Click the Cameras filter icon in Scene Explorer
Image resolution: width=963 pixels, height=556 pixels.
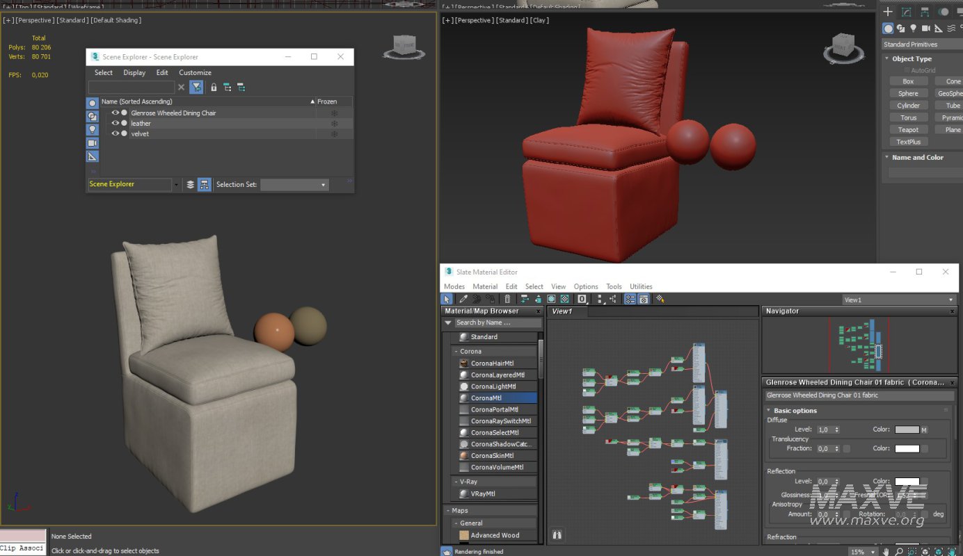pyautogui.click(x=93, y=143)
